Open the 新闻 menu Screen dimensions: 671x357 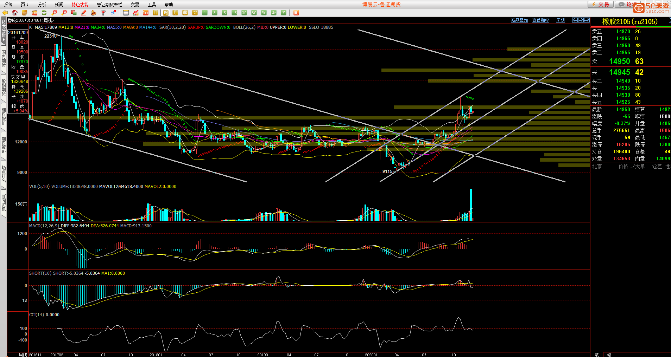coord(59,5)
